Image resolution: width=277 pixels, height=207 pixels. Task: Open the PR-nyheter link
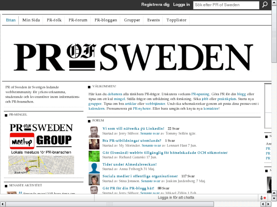point(142,109)
